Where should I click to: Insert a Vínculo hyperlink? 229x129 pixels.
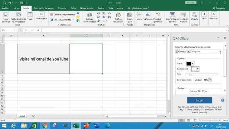pos(194,16)
